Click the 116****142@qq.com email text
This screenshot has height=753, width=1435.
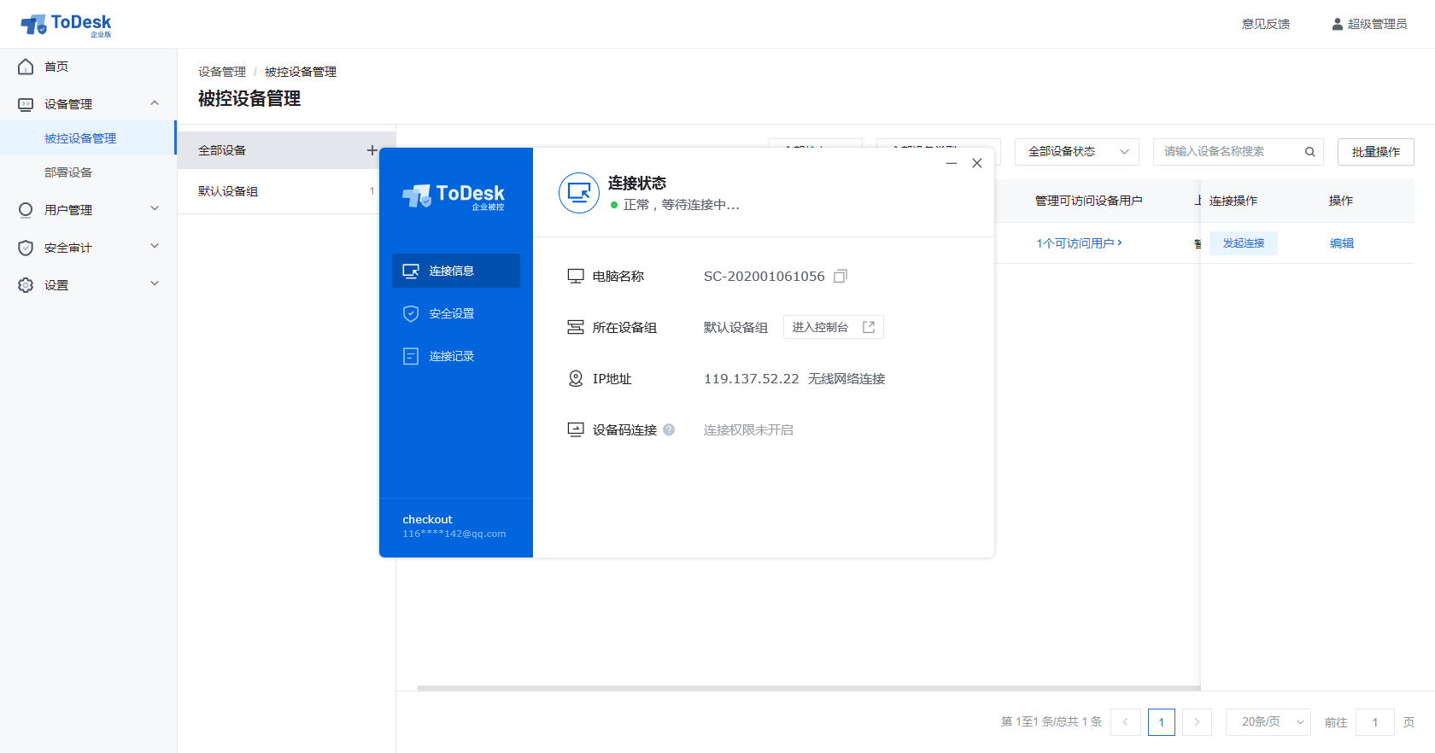(454, 534)
